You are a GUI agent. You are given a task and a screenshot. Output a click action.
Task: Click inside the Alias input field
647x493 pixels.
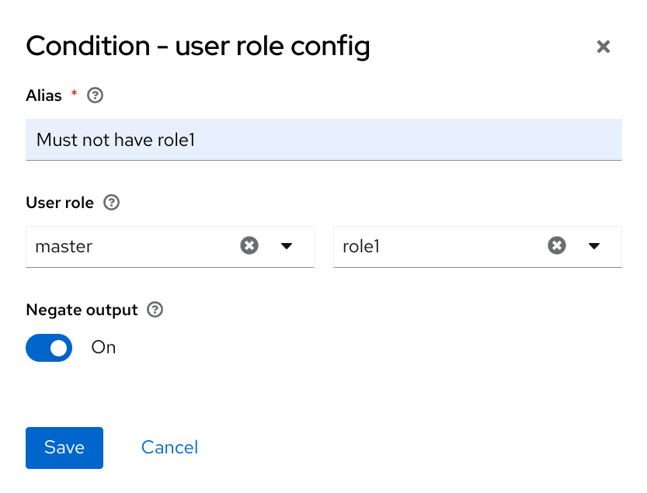(323, 140)
